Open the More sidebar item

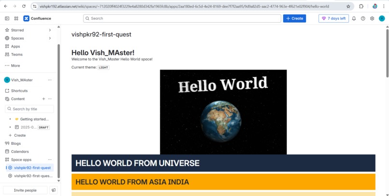pyautogui.click(x=15, y=66)
